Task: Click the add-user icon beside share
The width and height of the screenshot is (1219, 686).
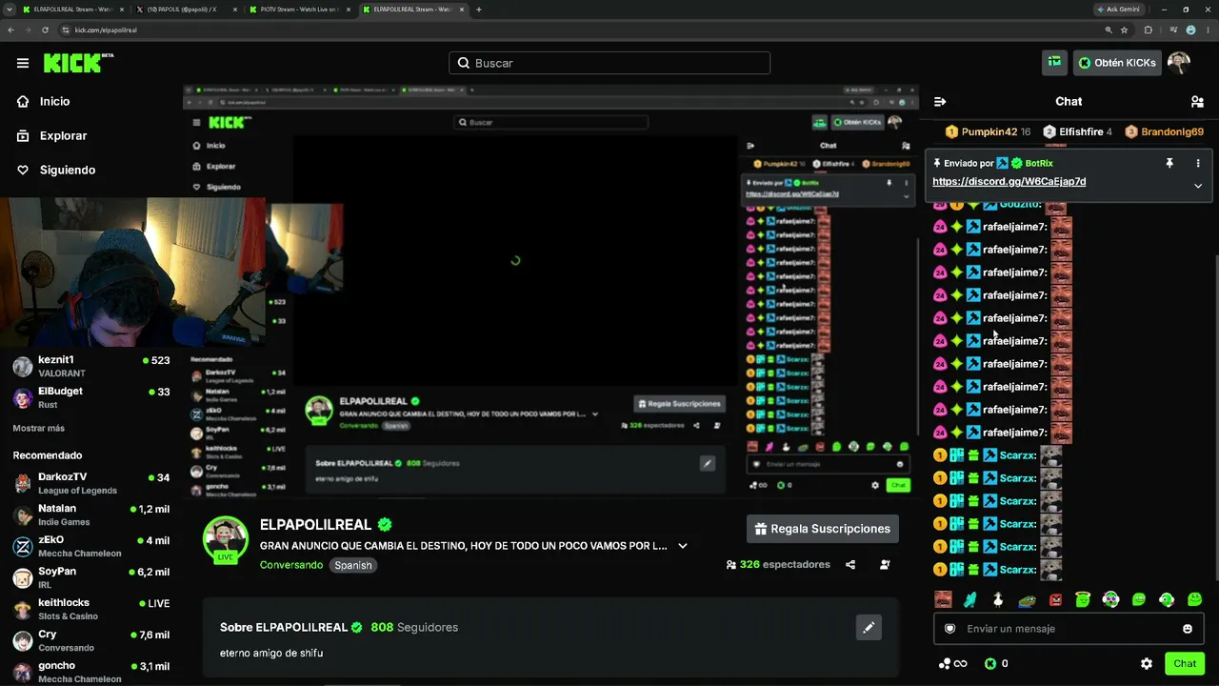Action: pyautogui.click(x=885, y=564)
